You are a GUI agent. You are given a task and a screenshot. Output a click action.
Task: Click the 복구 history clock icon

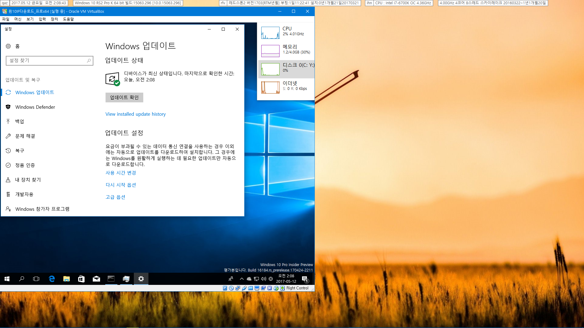point(8,151)
